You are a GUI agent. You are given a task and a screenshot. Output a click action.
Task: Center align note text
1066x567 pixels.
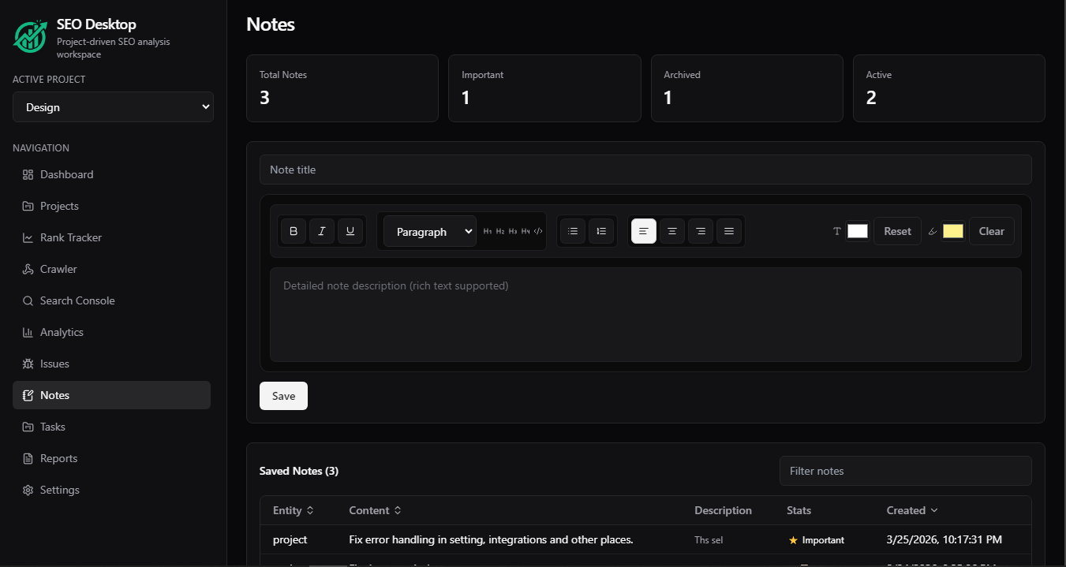pos(672,231)
